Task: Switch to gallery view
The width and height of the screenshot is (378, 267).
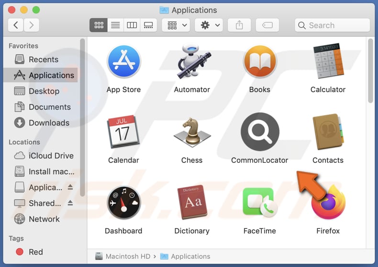Action: point(148,25)
